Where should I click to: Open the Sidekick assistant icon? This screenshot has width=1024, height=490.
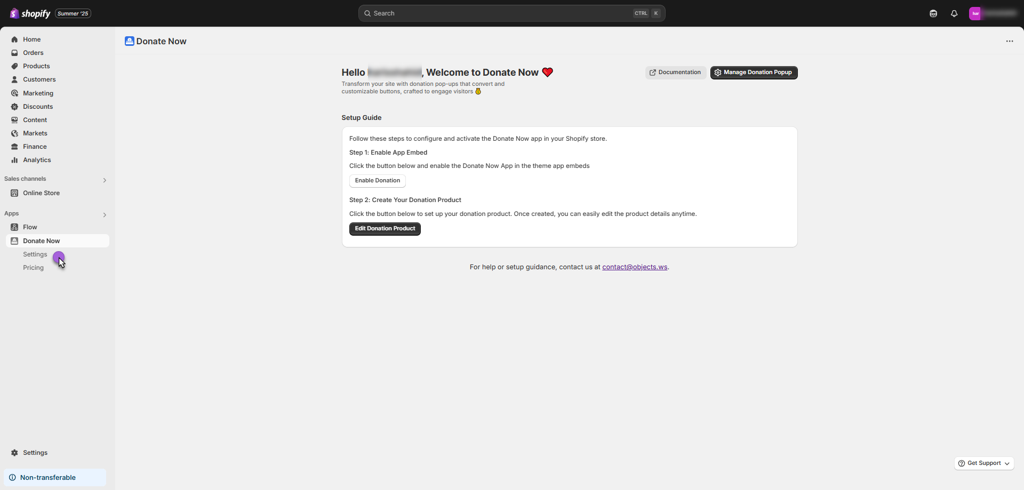[933, 13]
